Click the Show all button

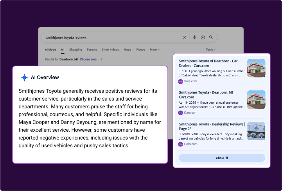point(222,158)
